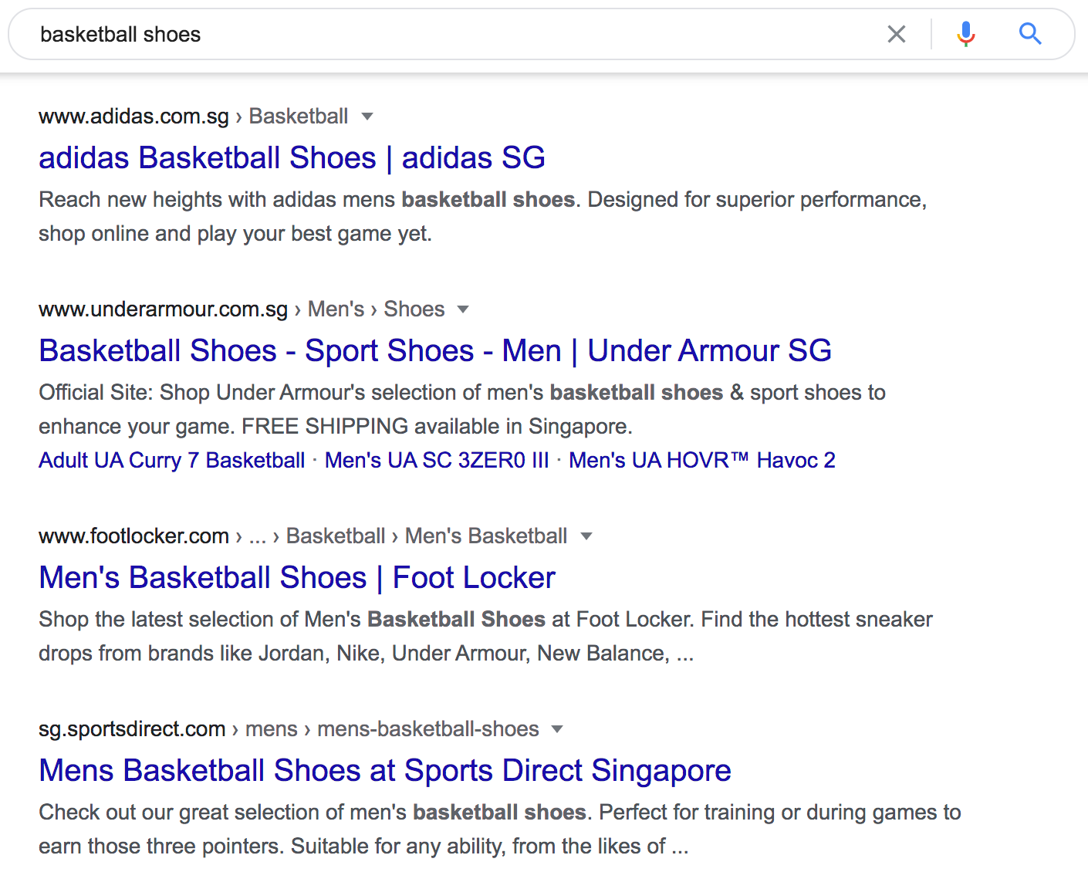Click the Under Armour snippet starting 'Official Site'
The width and height of the screenshot is (1088, 872).
462,409
